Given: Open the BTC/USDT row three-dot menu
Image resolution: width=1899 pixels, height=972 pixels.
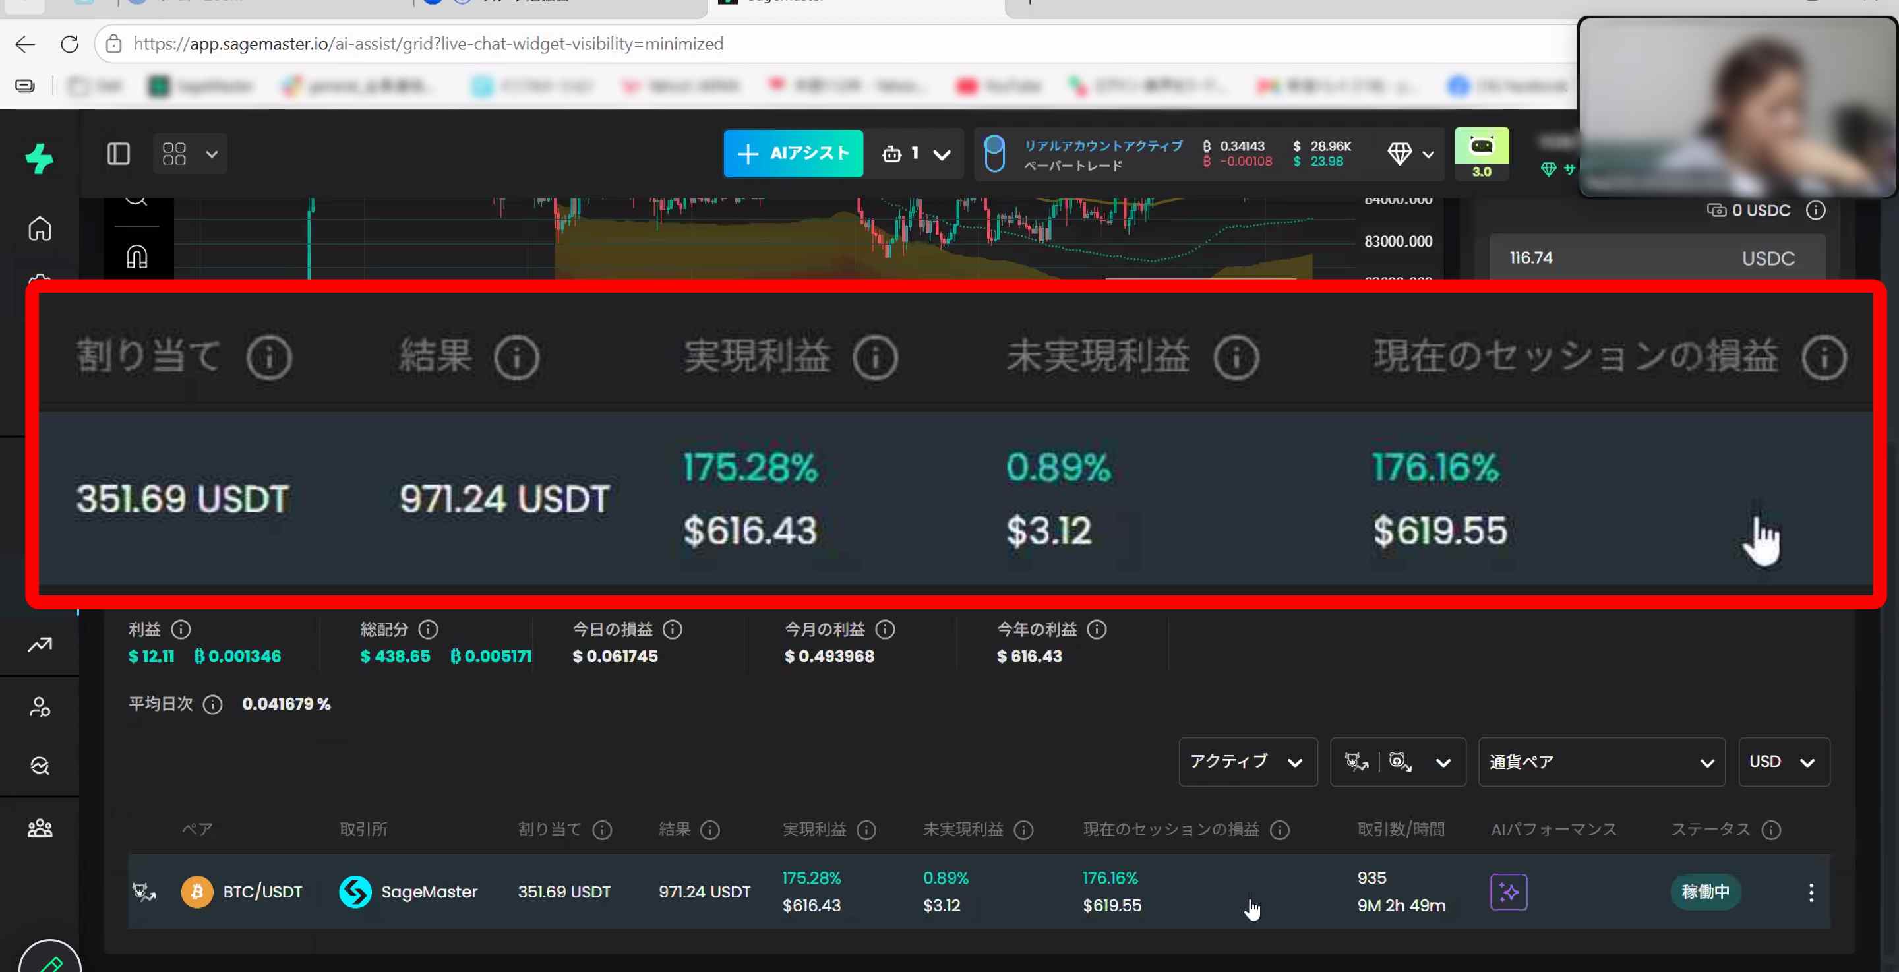Looking at the screenshot, I should click(1811, 892).
